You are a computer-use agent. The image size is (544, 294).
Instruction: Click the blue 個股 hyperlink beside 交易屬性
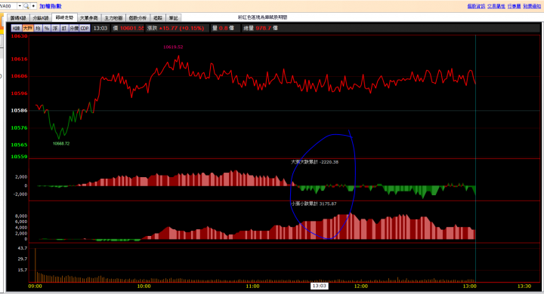click(476, 6)
